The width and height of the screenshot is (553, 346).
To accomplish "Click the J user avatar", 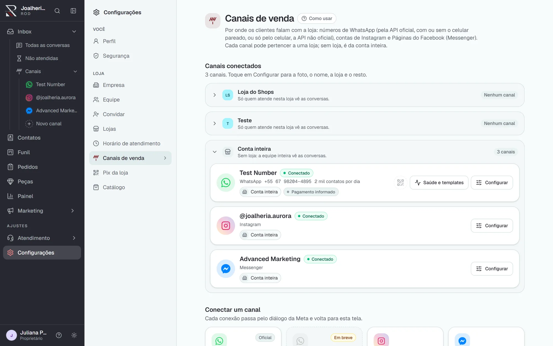I will [12, 335].
